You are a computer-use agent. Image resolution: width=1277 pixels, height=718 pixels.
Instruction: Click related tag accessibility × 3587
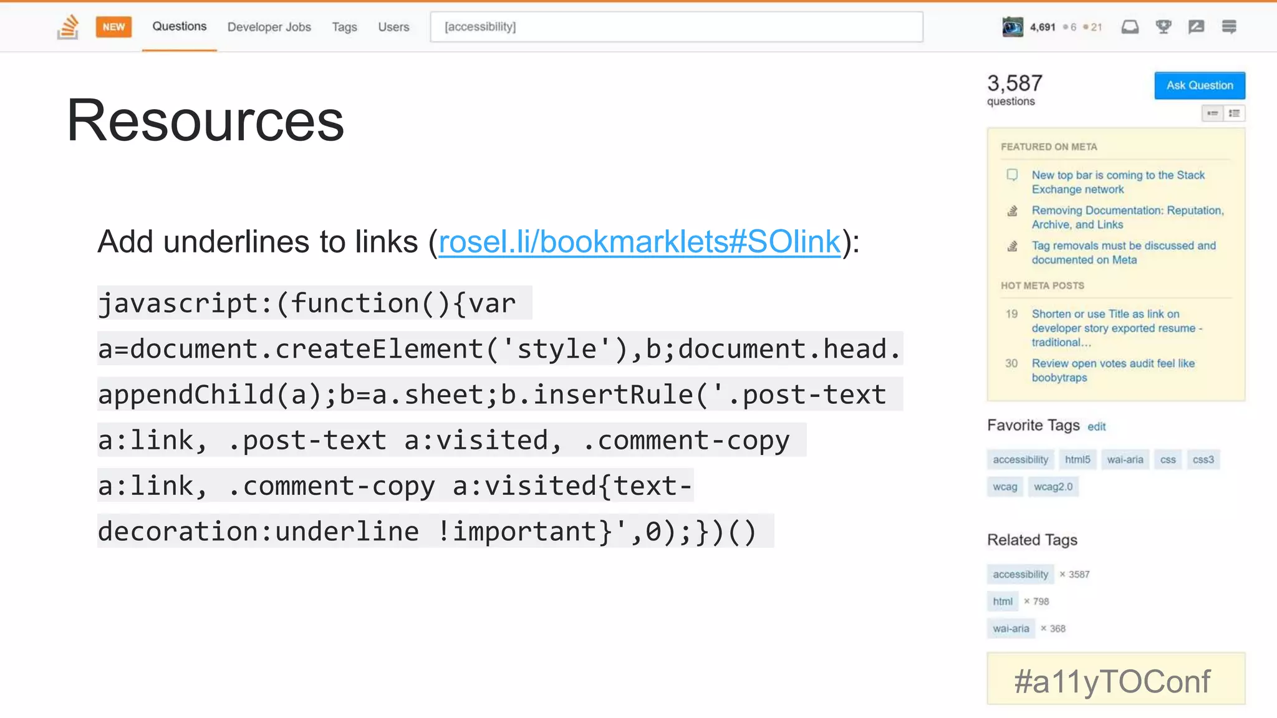click(1021, 575)
